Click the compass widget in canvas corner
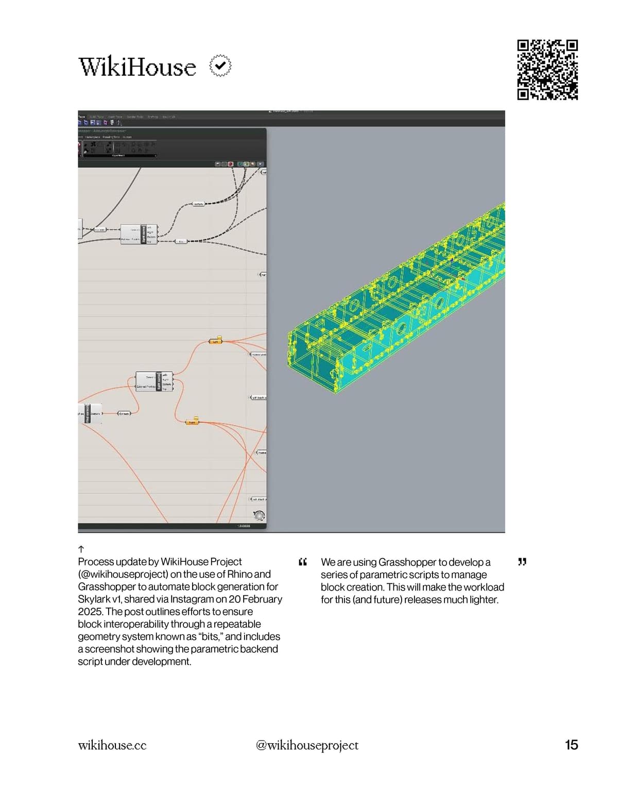 tap(259, 515)
